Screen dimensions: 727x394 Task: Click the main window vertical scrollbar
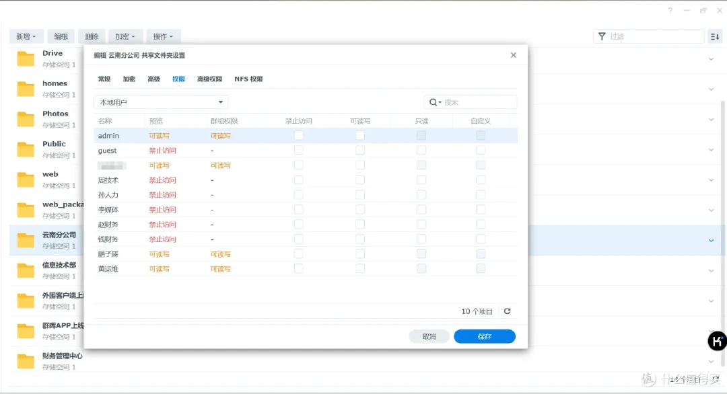[x=723, y=233]
